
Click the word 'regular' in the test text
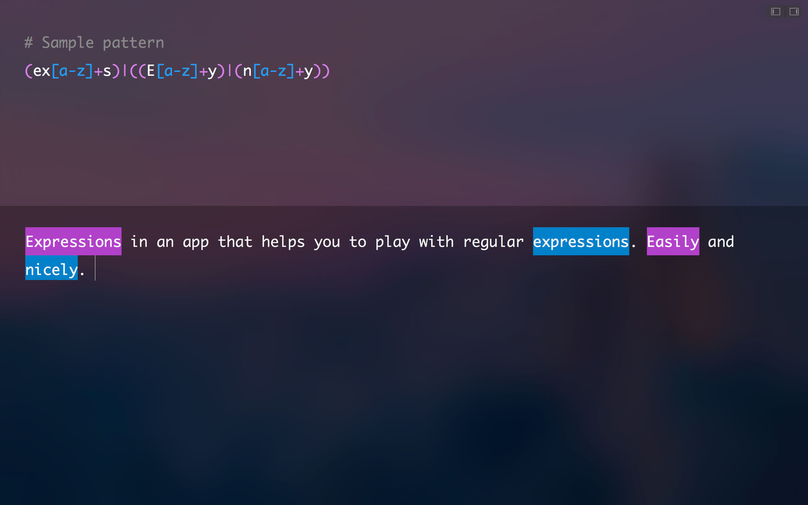[493, 242]
